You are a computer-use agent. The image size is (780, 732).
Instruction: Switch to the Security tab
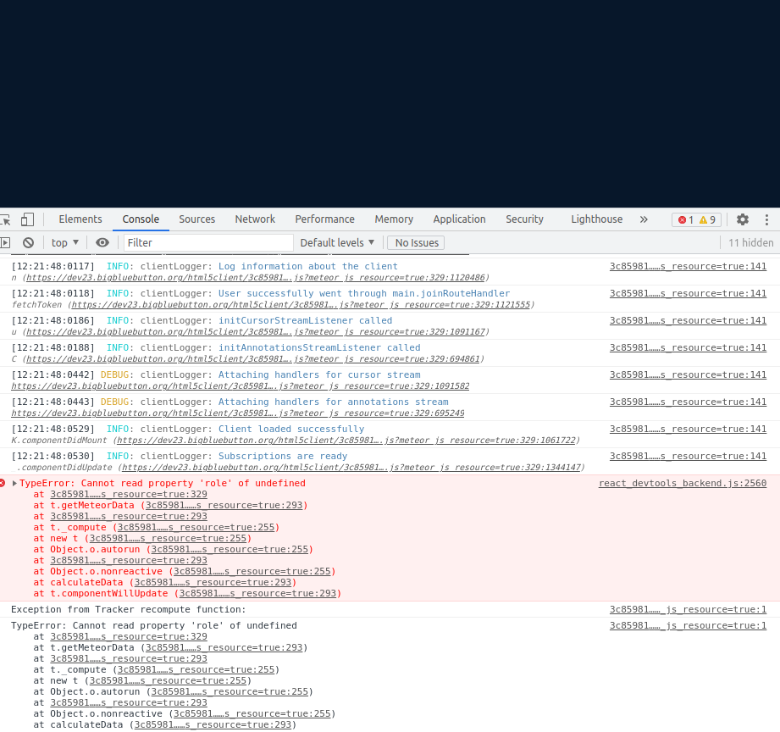[525, 219]
